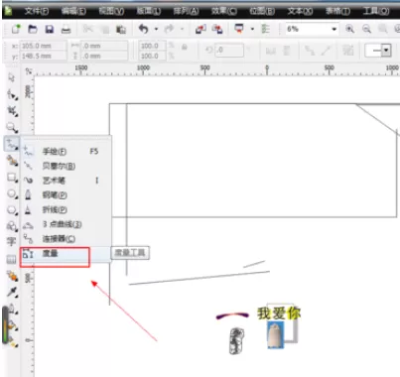
Task: Open the 视图(V) menu
Action: click(x=111, y=11)
